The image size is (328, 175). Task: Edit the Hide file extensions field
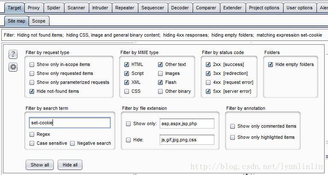[187, 140]
